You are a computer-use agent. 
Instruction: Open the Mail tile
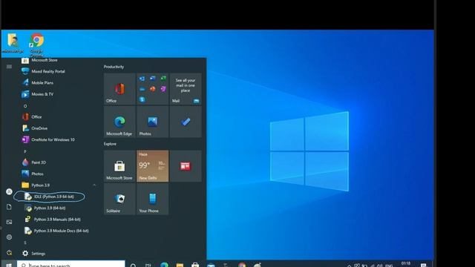(x=186, y=89)
